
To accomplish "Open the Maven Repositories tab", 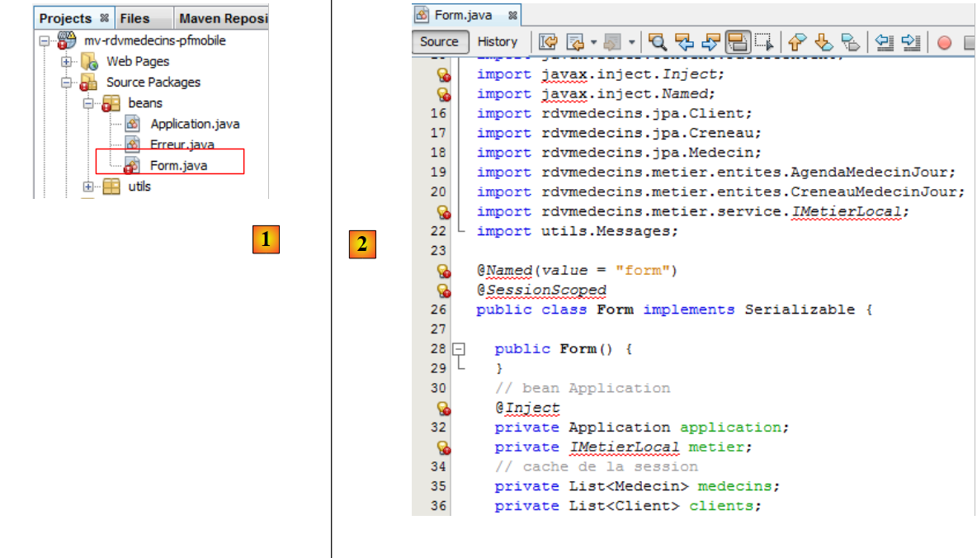I will click(x=223, y=18).
